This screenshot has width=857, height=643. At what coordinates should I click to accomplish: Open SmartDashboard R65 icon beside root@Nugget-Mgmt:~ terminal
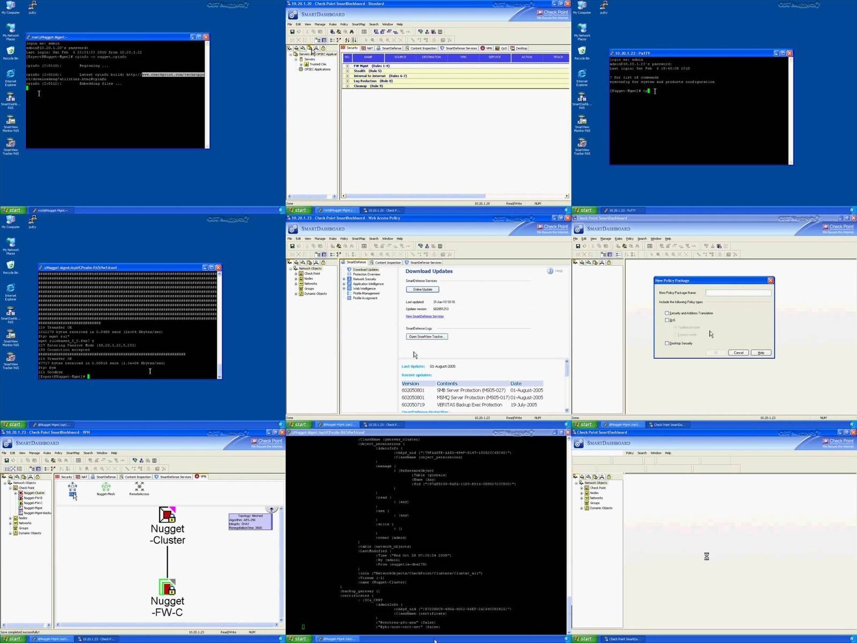pyautogui.click(x=10, y=100)
